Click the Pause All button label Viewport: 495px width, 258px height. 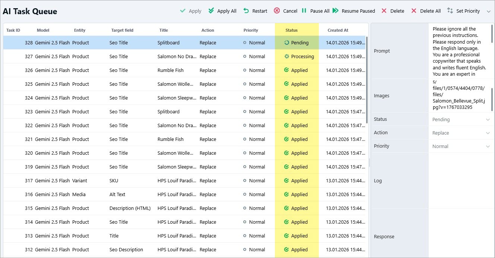pyautogui.click(x=320, y=11)
